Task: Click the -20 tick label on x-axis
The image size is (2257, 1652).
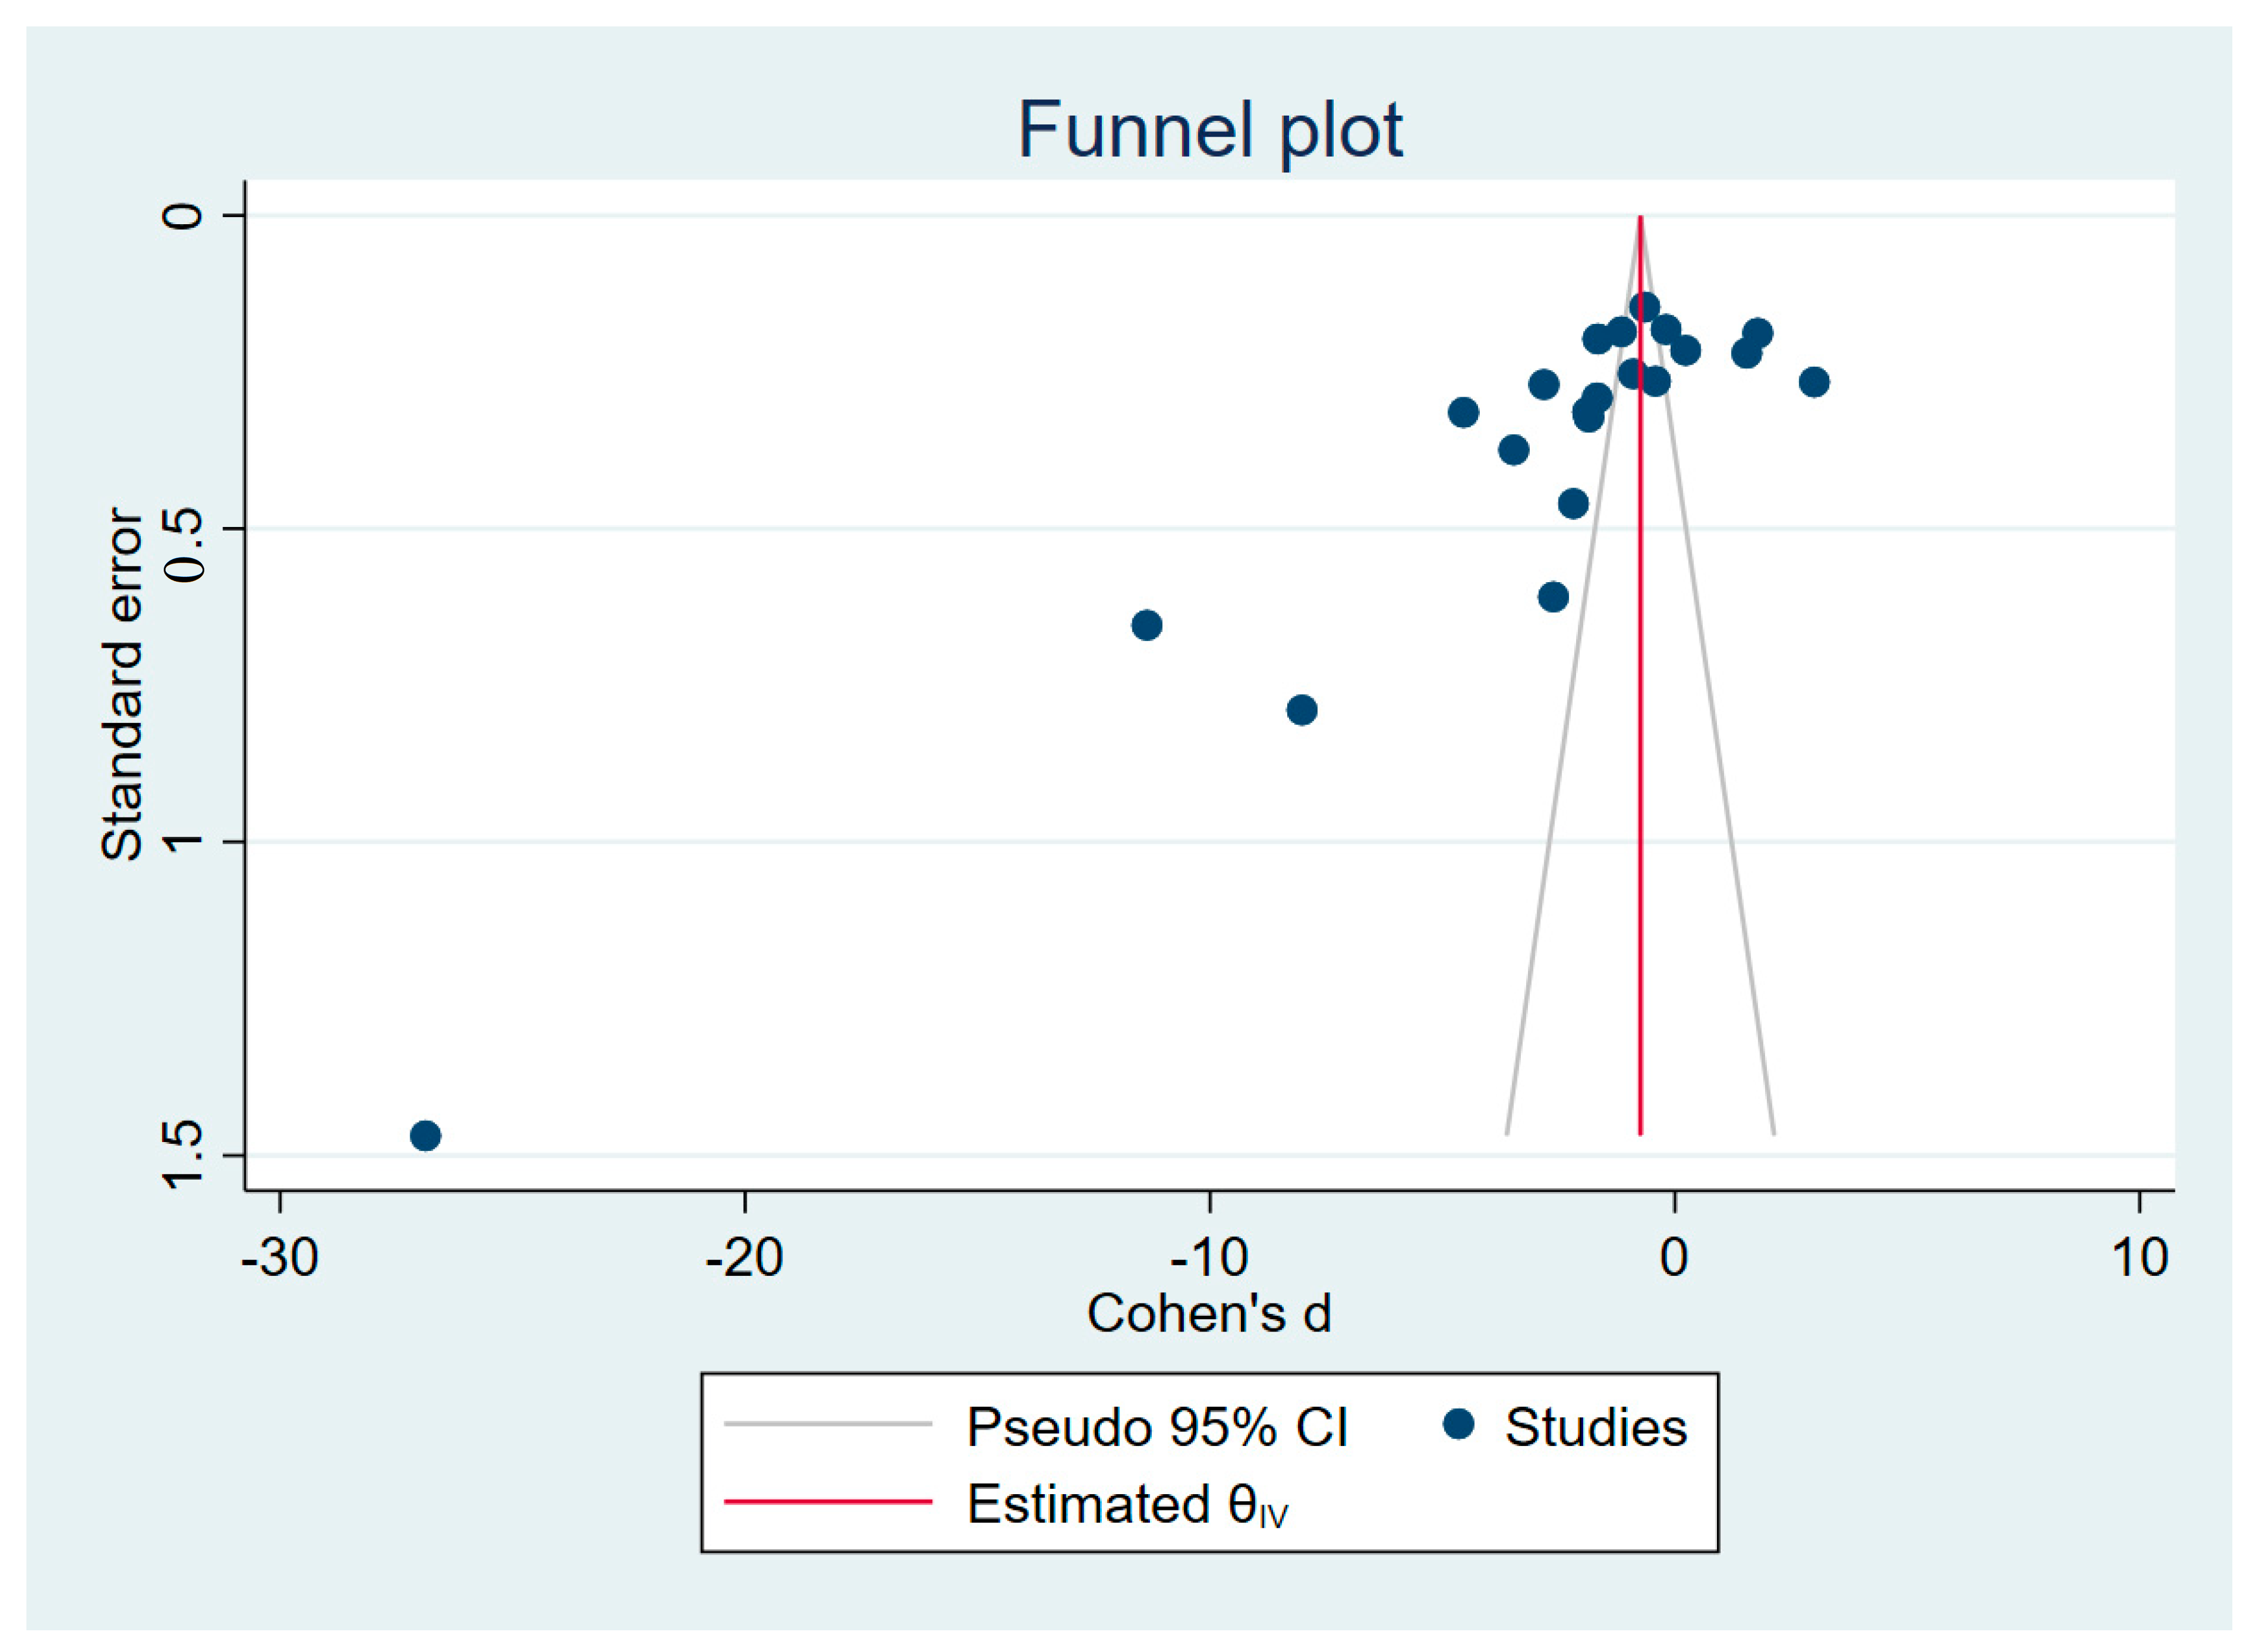Action: tap(744, 1257)
